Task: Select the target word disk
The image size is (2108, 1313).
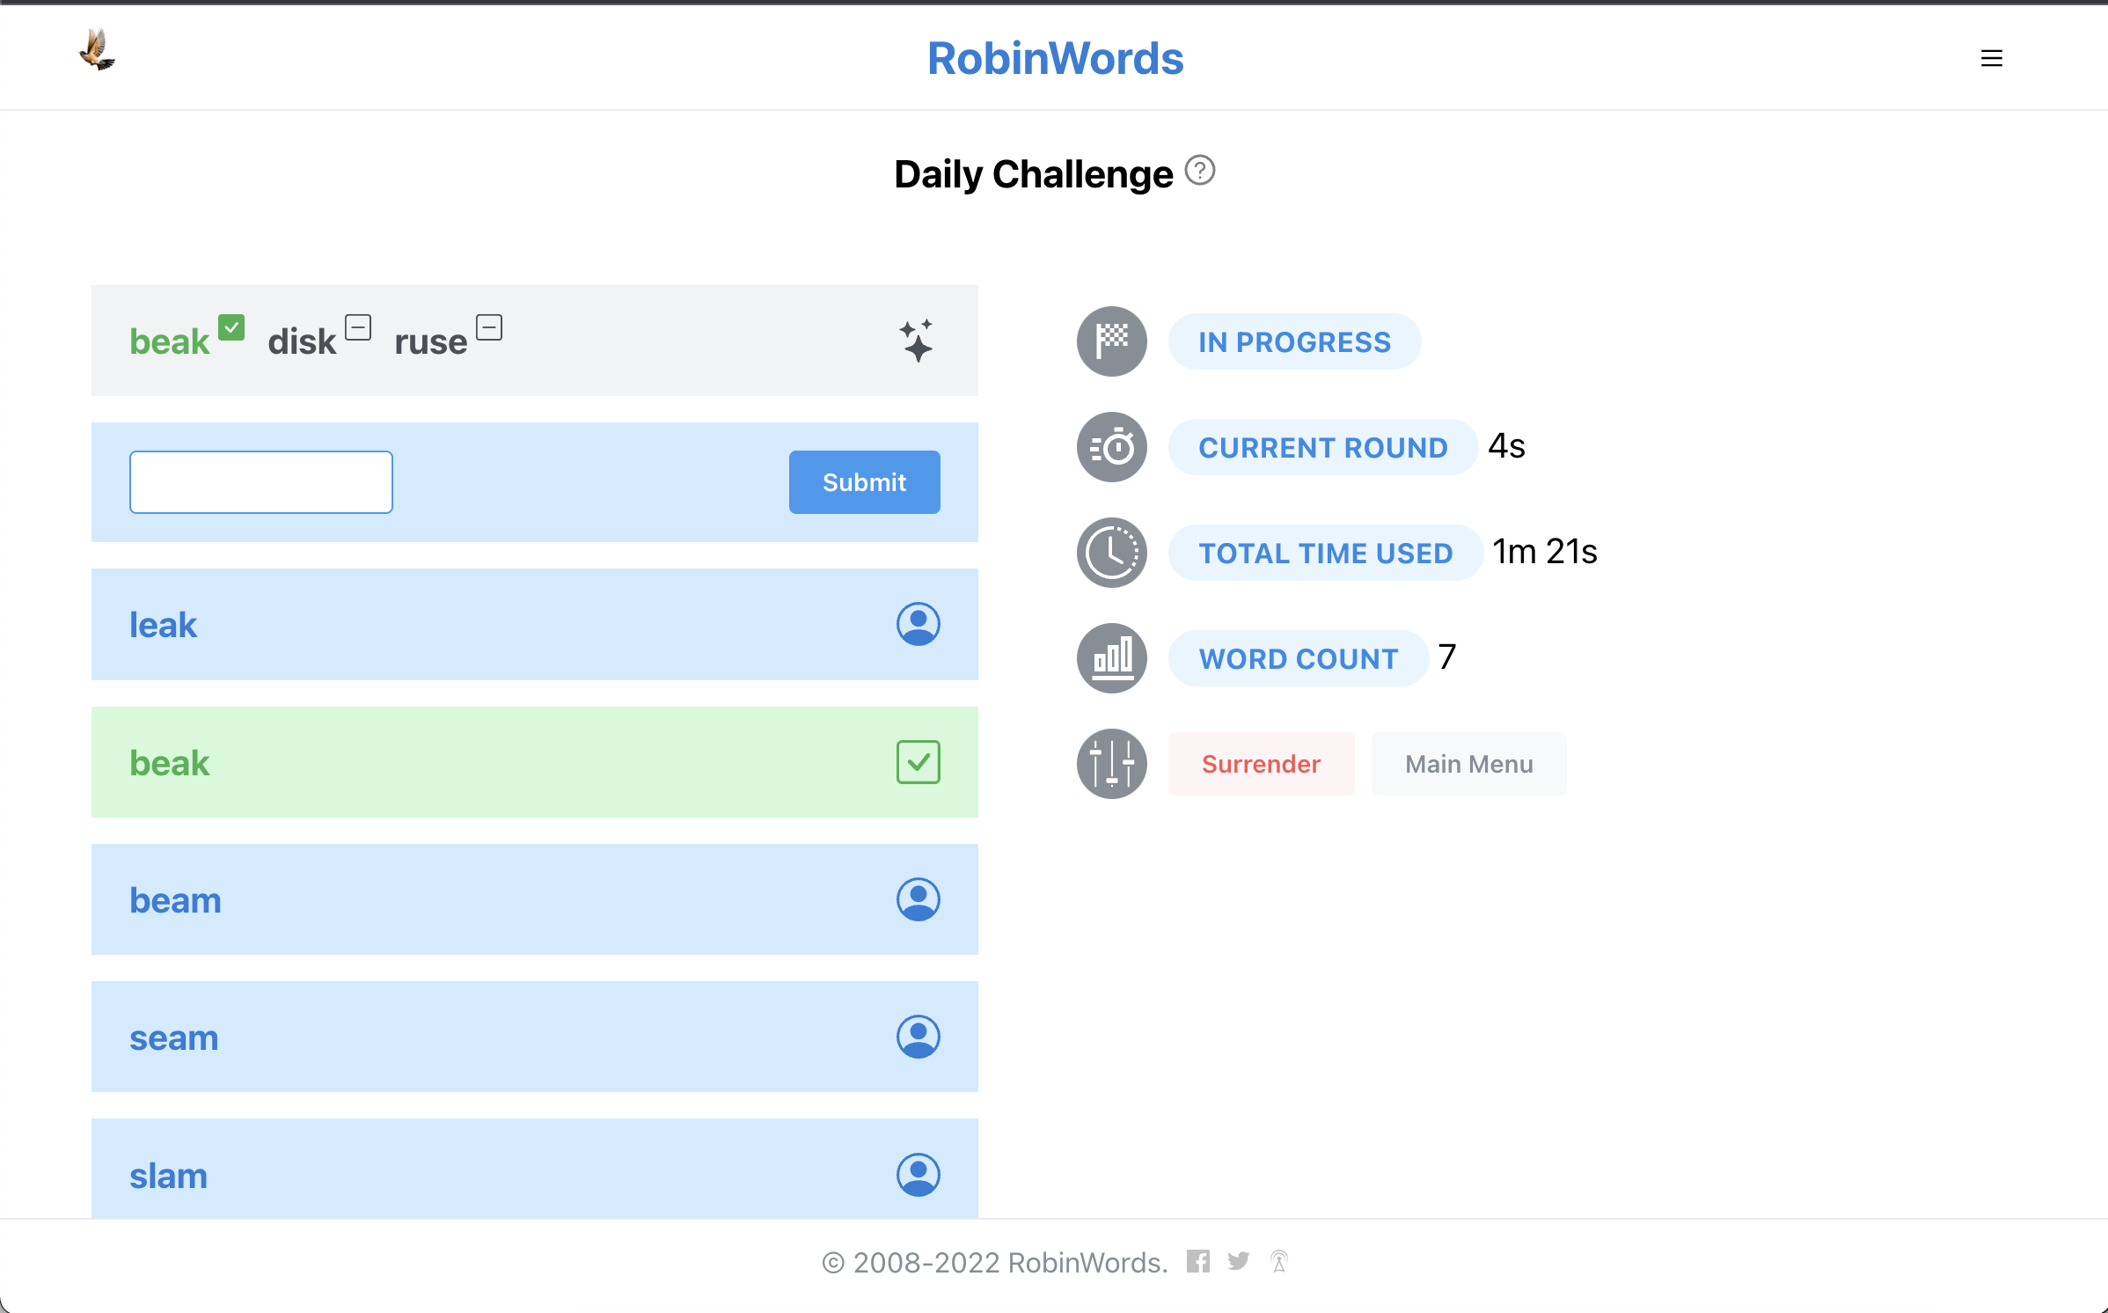Action: [302, 341]
